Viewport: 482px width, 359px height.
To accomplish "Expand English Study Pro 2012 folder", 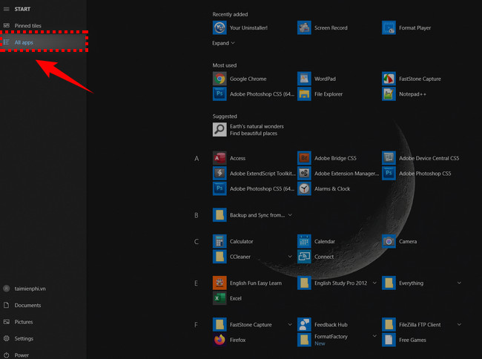I will pos(374,283).
